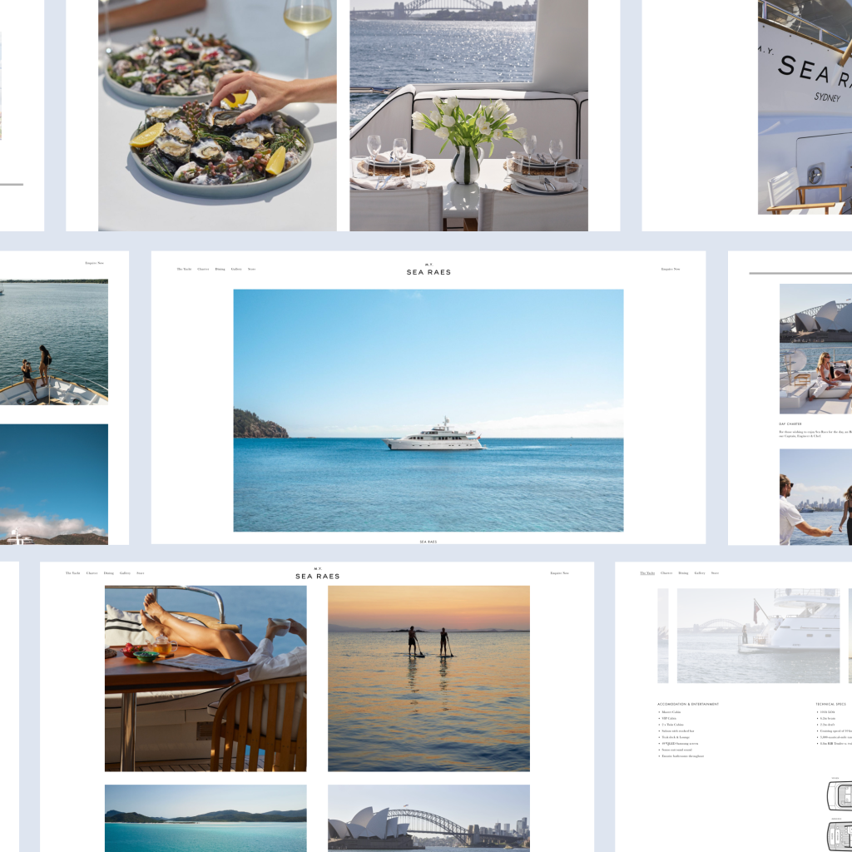Go to 'Dining' from the specs page navigation
Image resolution: width=852 pixels, height=852 pixels.
pyautogui.click(x=683, y=572)
